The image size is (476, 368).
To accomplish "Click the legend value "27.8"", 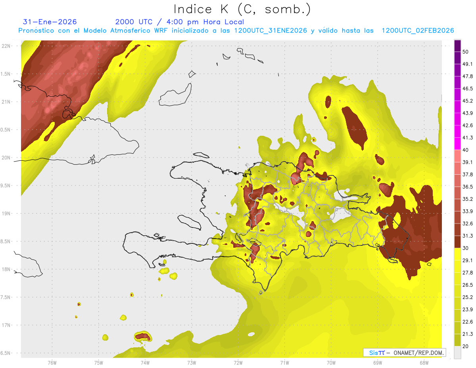I will click(468, 273).
